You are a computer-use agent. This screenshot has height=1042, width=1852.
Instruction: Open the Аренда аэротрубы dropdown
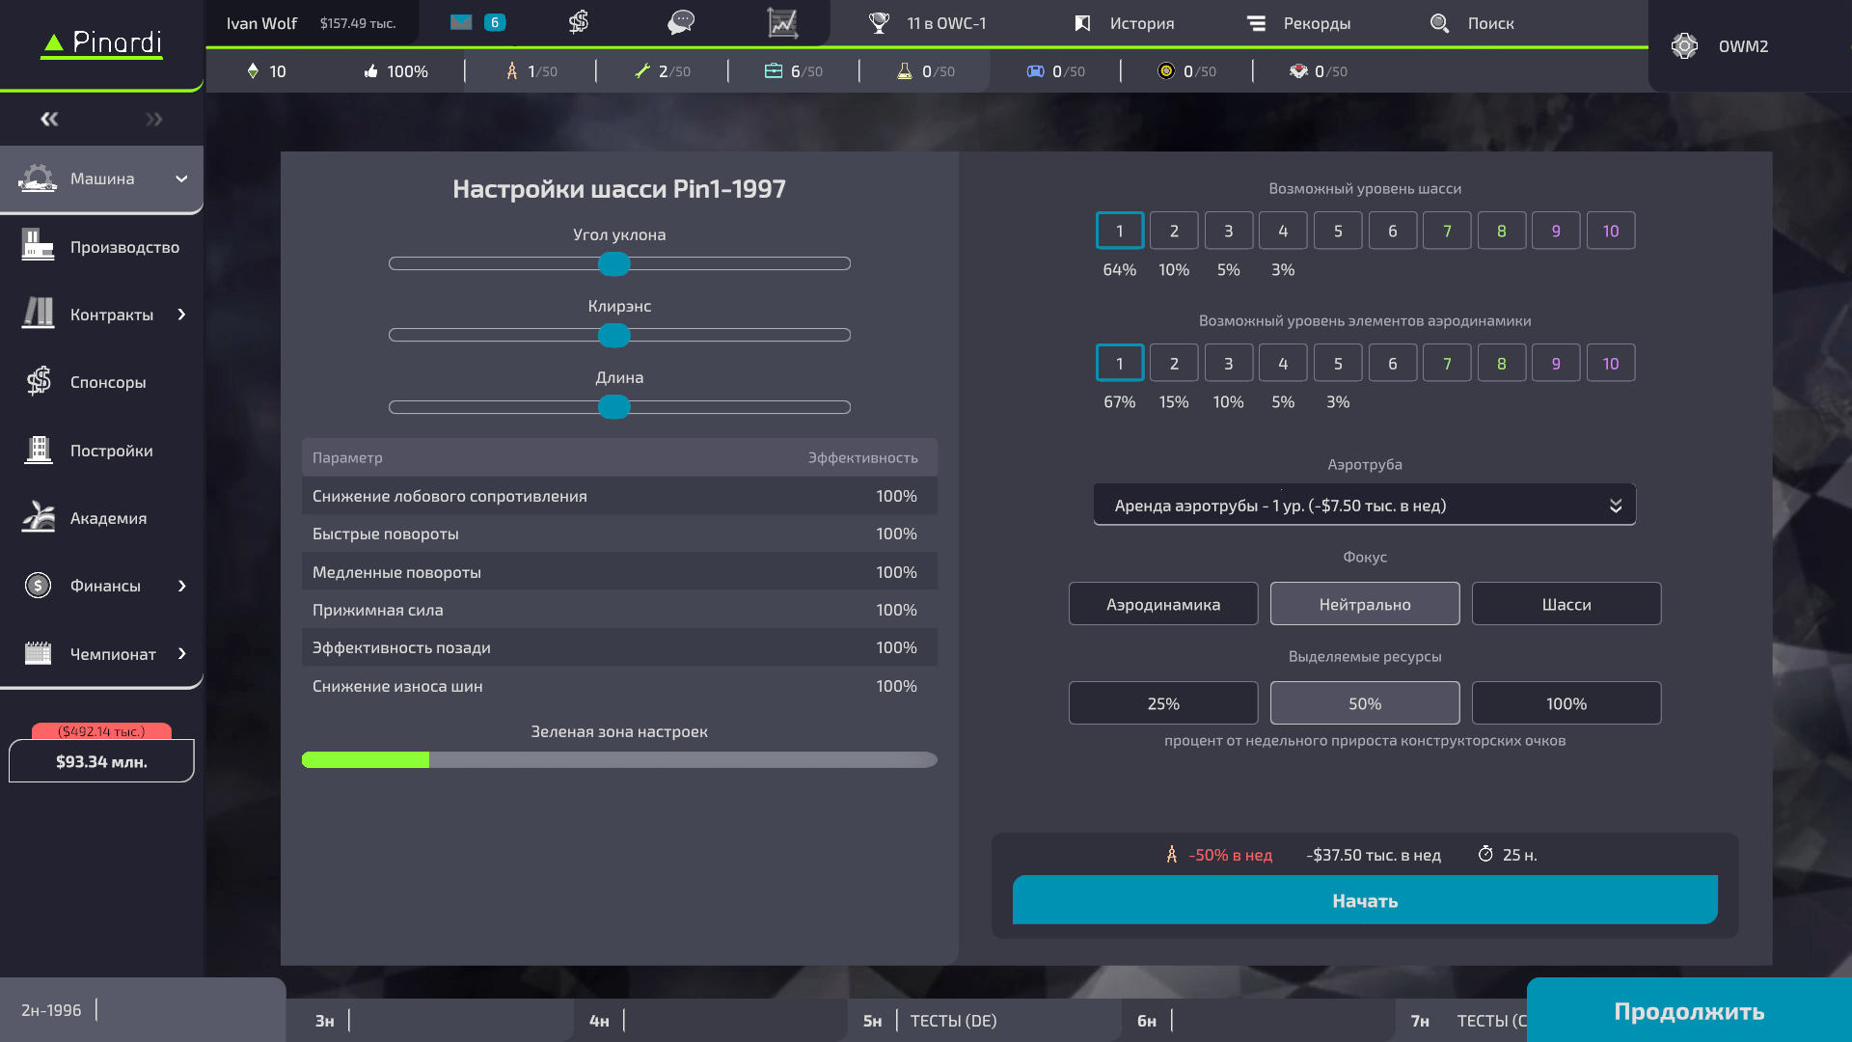[1364, 506]
